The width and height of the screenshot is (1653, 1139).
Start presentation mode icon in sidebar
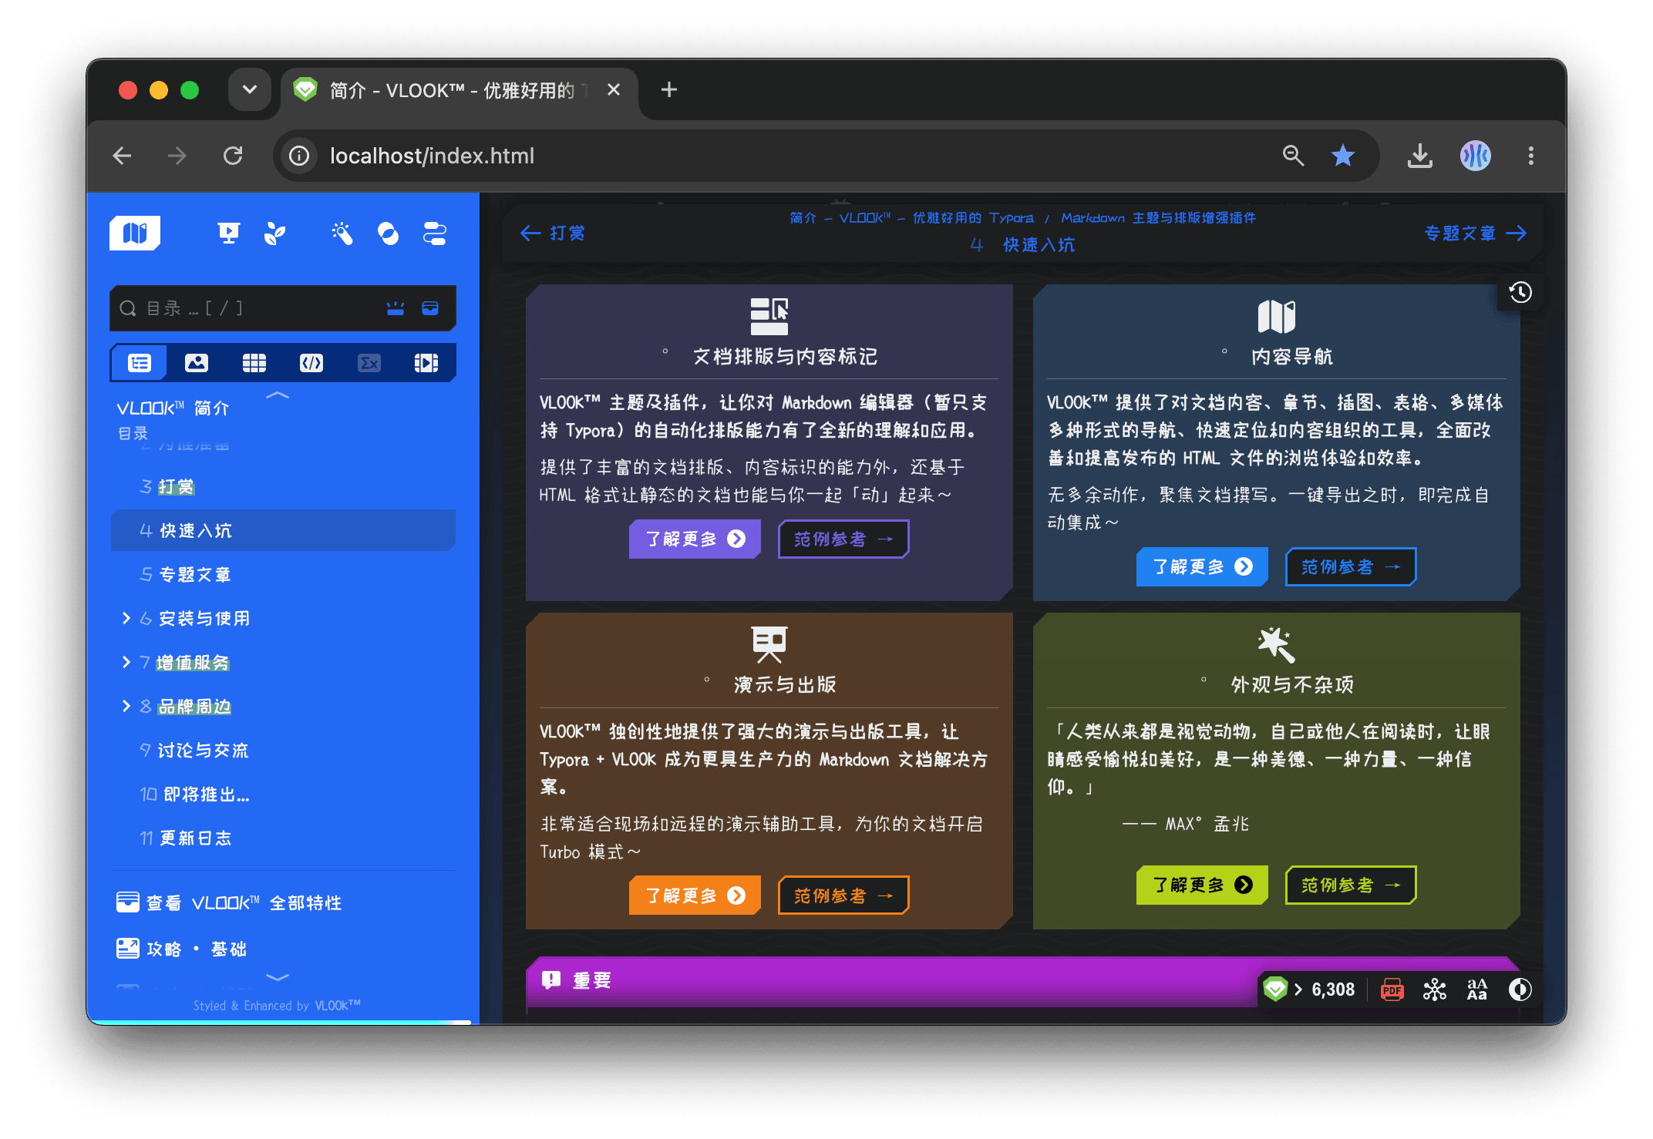click(x=228, y=233)
